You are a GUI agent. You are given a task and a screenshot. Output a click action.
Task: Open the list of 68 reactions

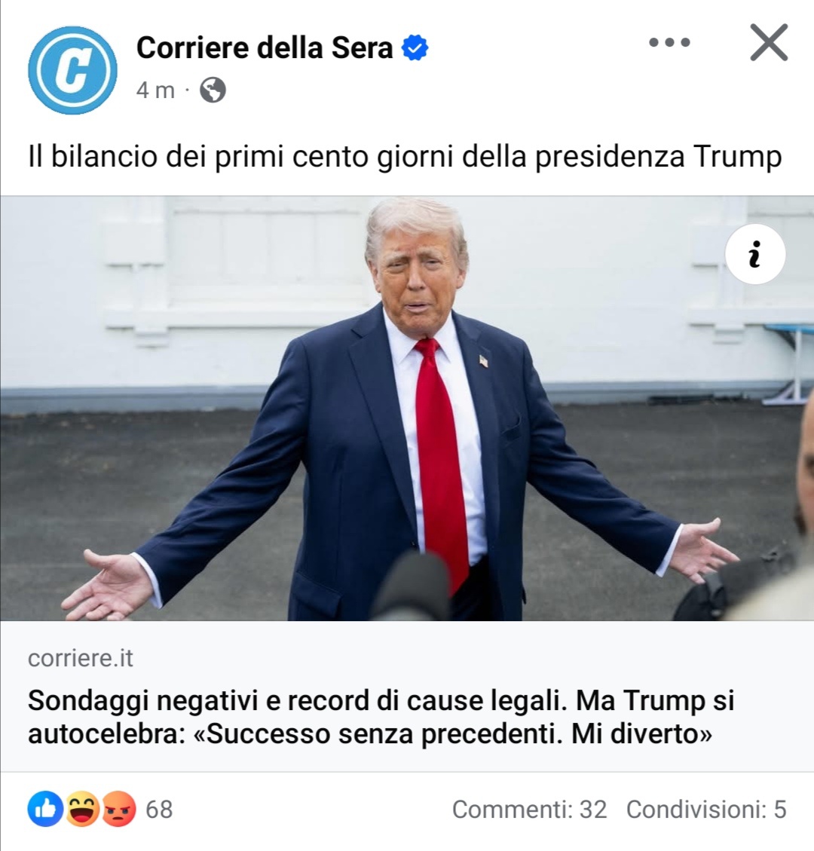(x=159, y=810)
